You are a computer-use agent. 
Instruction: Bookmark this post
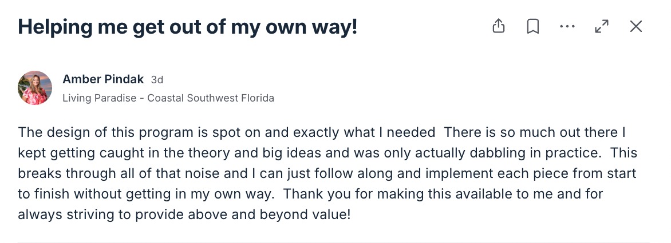coord(533,26)
